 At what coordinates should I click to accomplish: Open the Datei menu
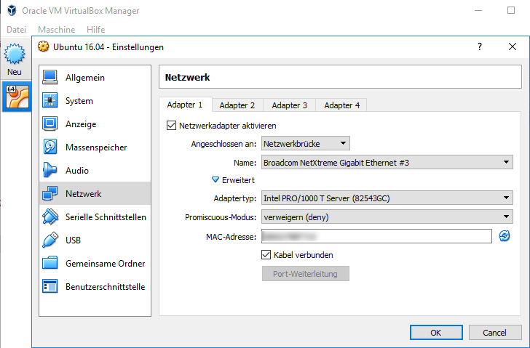(x=16, y=30)
